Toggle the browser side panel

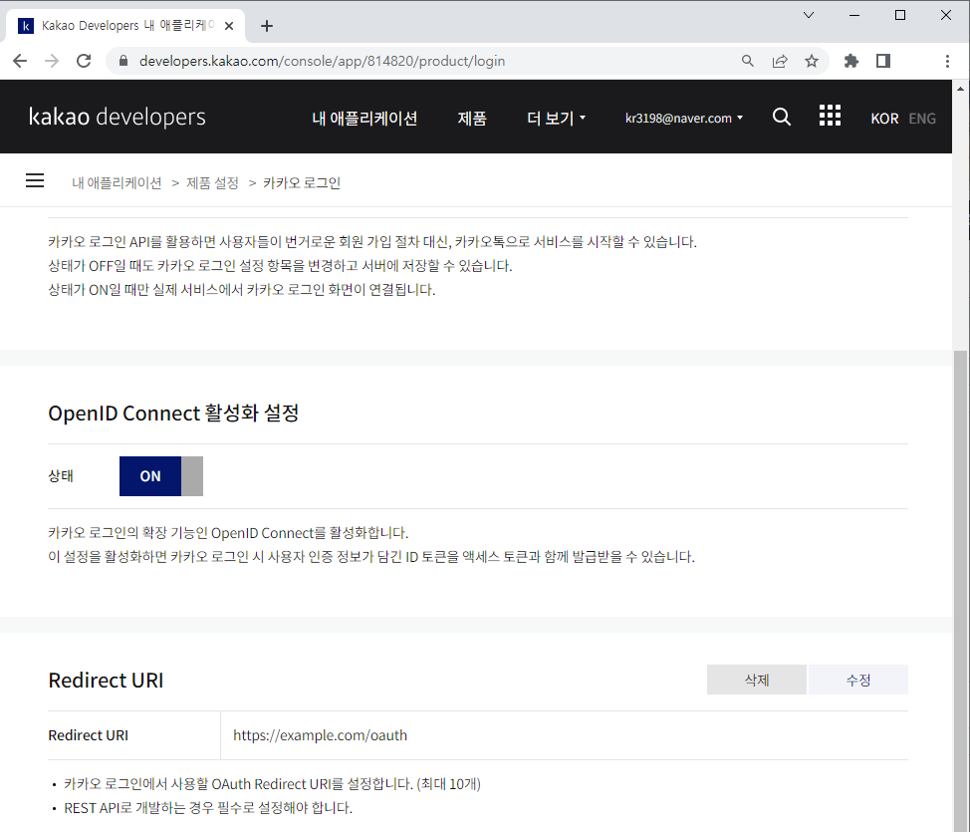click(x=883, y=61)
